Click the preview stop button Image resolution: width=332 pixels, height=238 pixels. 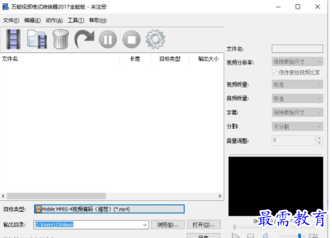point(251,236)
